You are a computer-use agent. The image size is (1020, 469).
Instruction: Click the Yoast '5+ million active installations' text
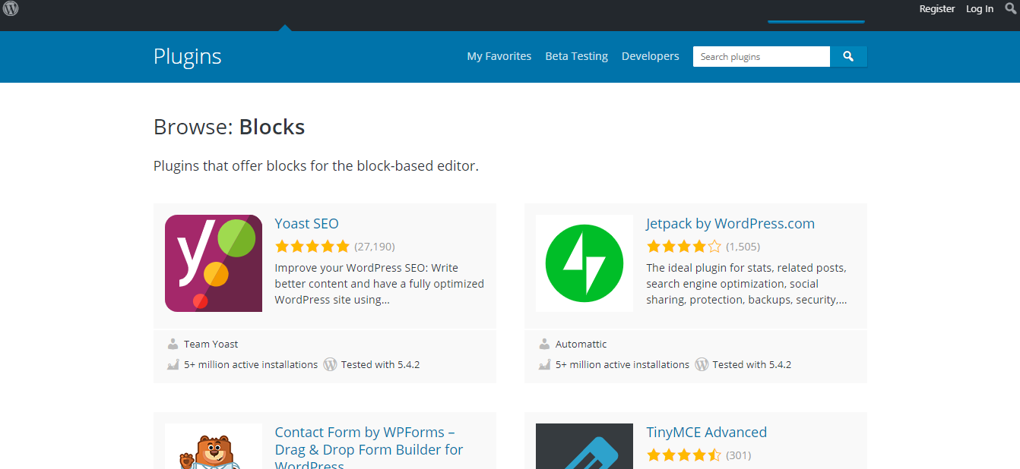point(251,364)
